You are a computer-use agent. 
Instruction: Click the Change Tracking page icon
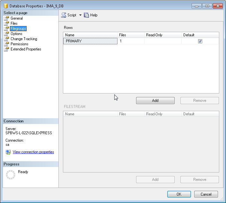[x=6, y=39]
